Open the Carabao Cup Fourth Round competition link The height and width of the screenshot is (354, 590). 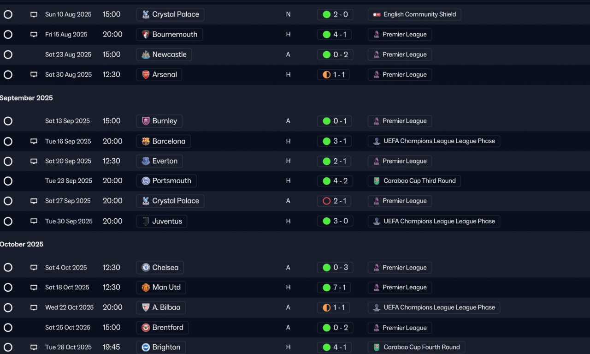[416, 348]
